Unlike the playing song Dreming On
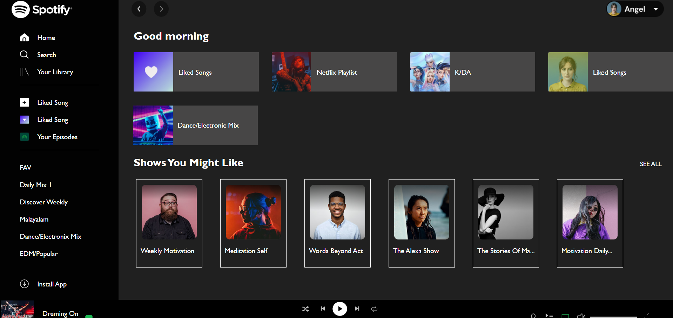The image size is (673, 318). (x=89, y=316)
